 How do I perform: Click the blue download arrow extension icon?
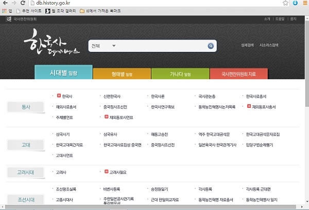295,3
